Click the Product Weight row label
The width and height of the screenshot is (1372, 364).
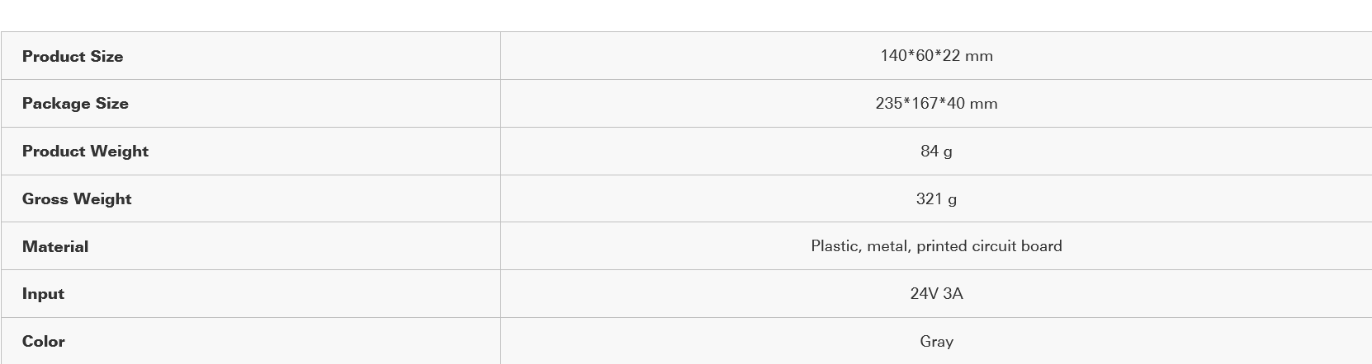coord(85,152)
